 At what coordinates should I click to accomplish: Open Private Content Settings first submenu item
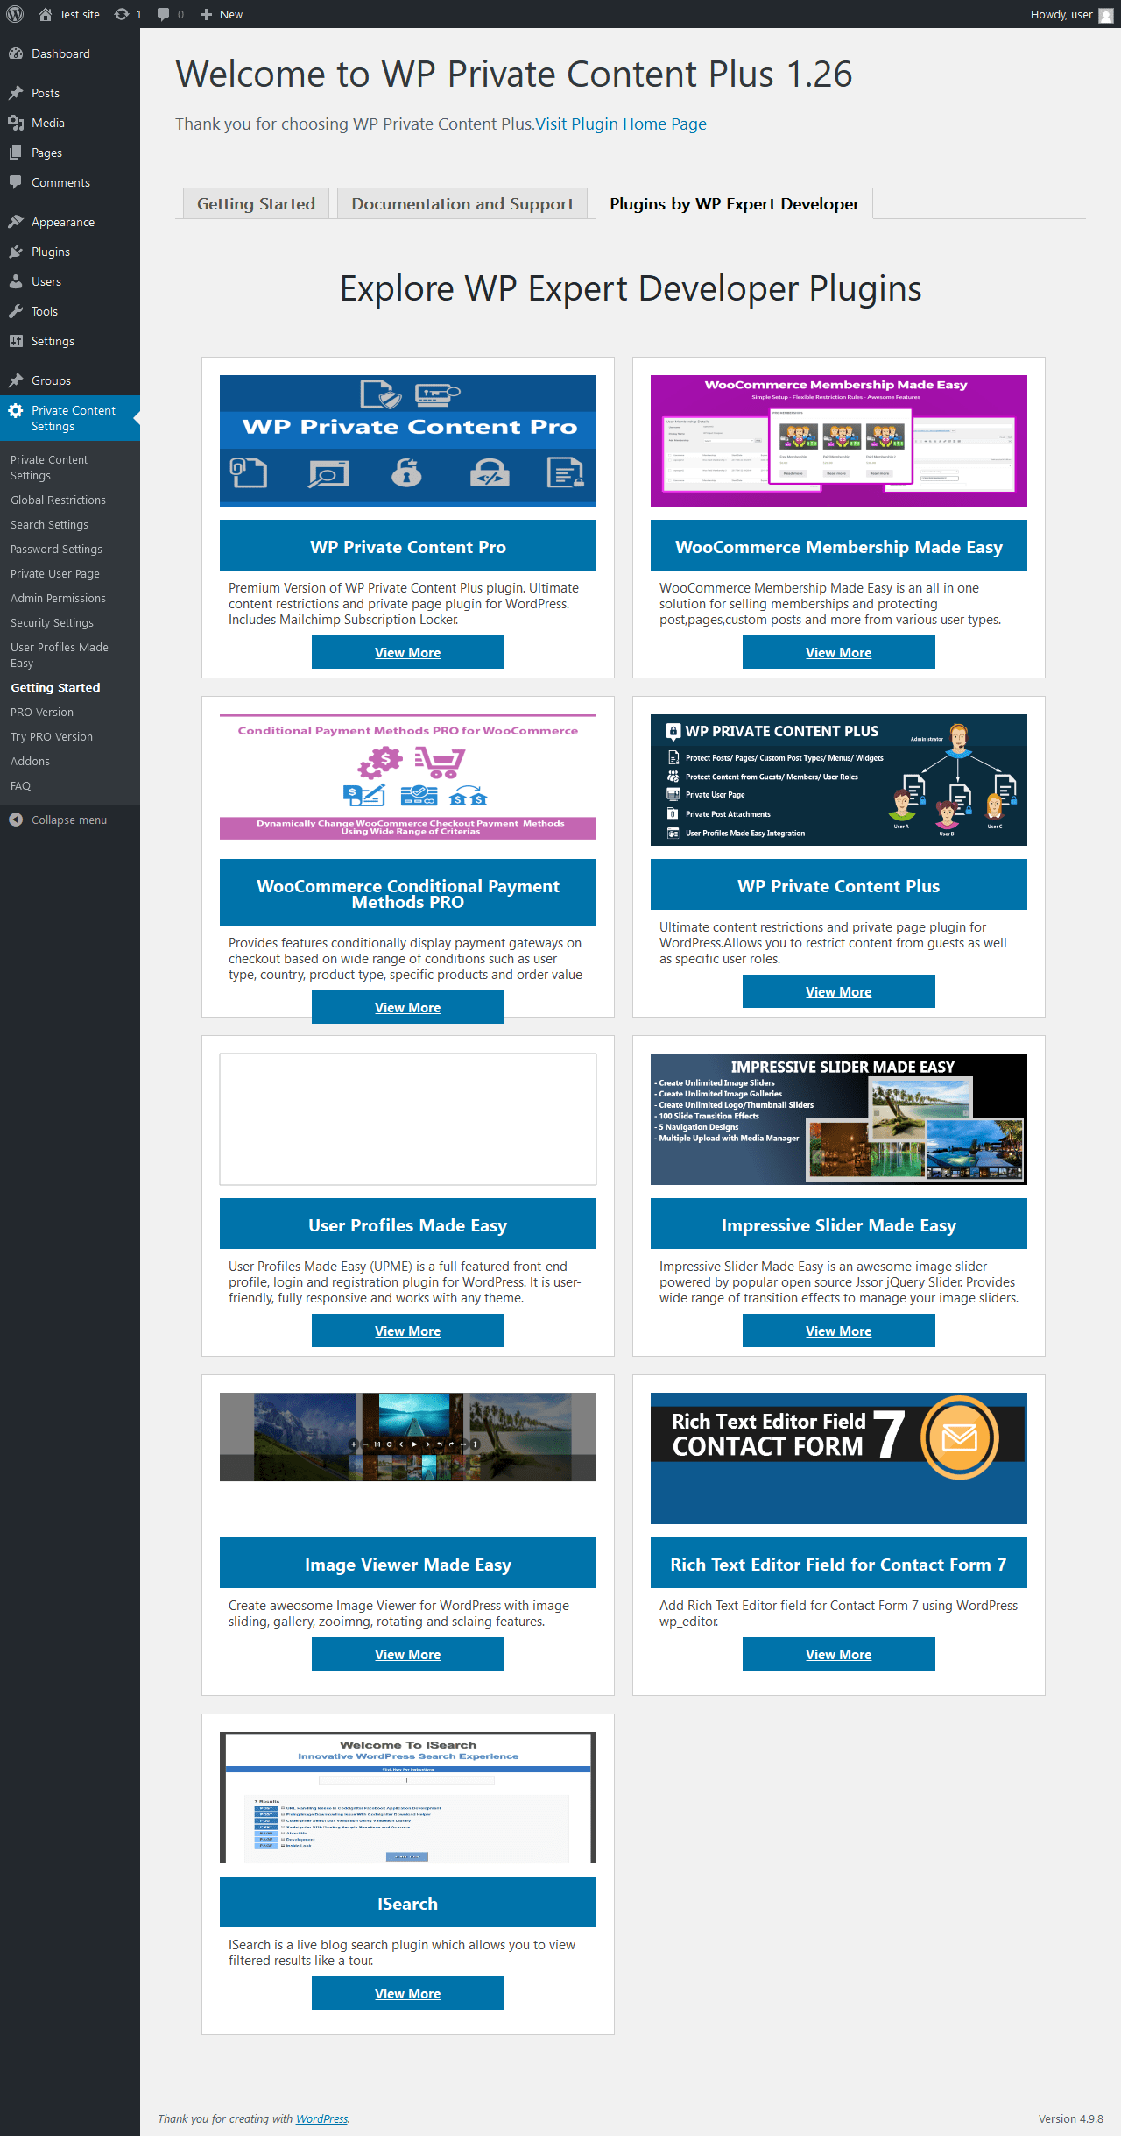pyautogui.click(x=49, y=467)
